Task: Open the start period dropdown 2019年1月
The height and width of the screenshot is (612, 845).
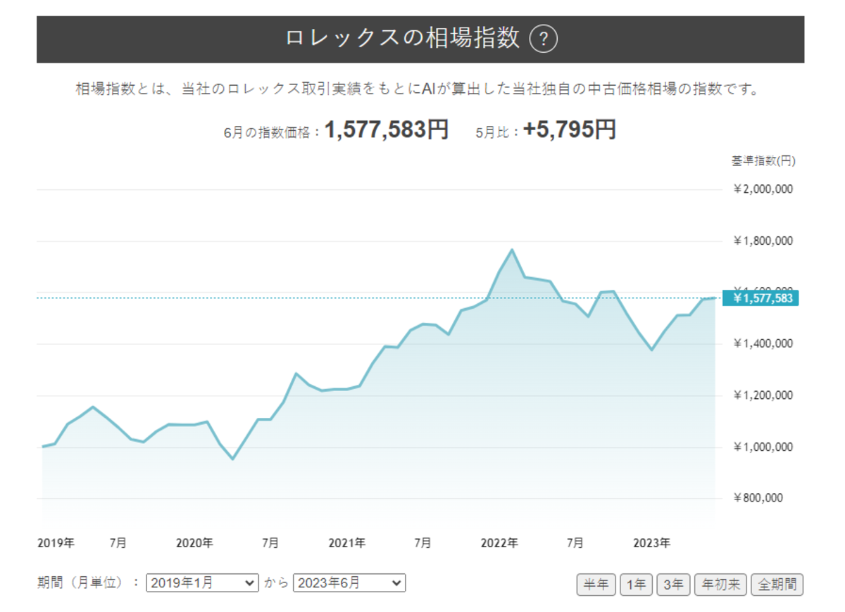Action: [203, 583]
